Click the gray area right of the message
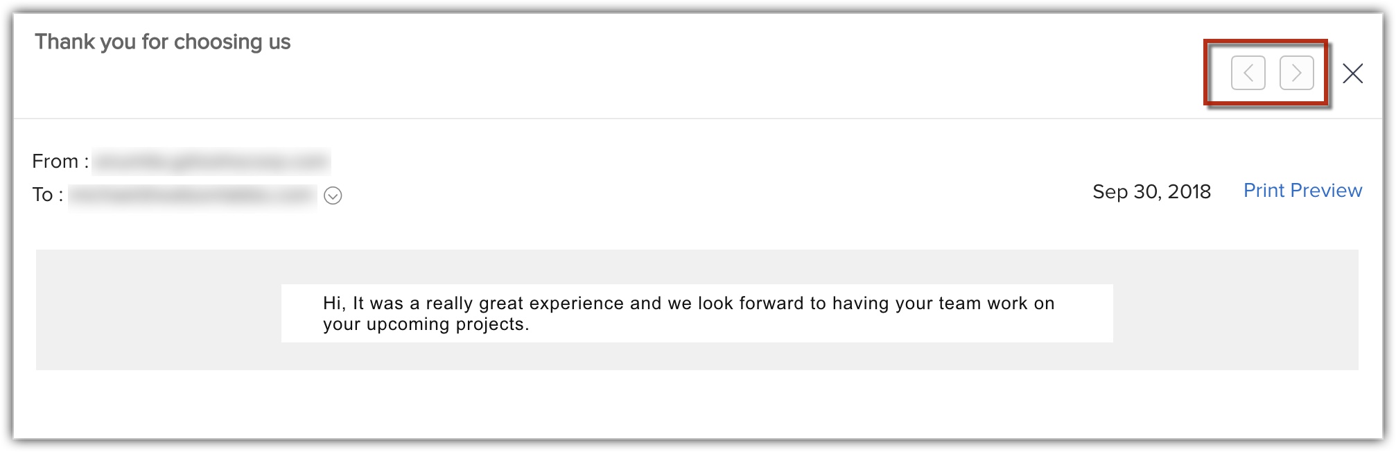1396x452 pixels. point(1235,310)
